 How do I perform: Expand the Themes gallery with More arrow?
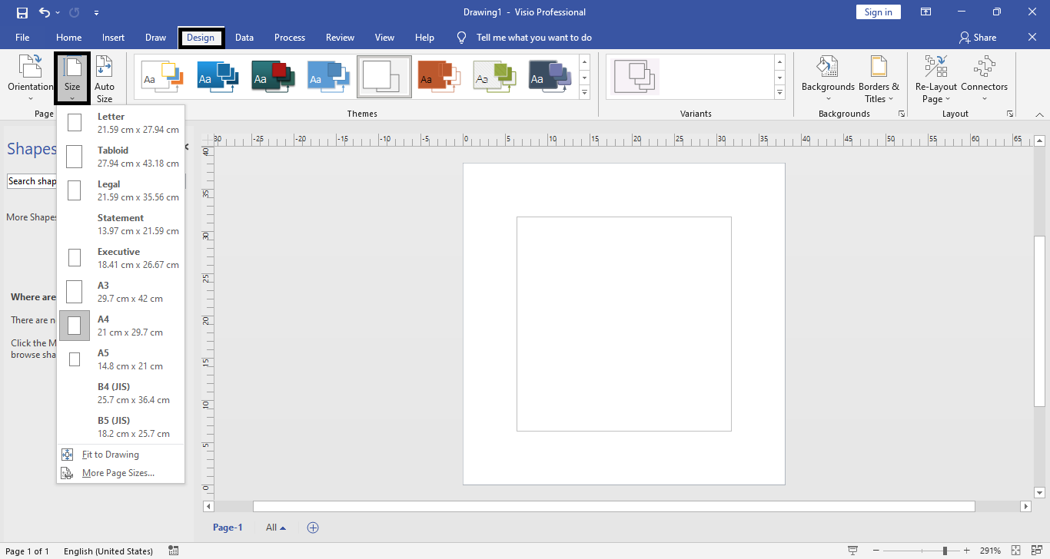coord(584,92)
